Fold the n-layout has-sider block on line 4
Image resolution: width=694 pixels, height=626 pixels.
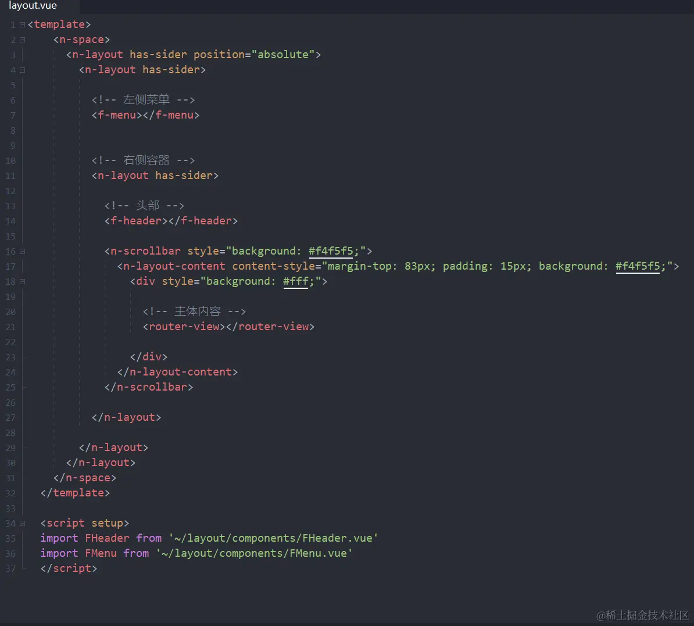point(22,70)
